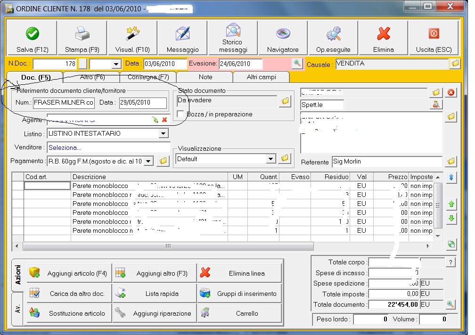This screenshot has height=335, width=475.
Task: Click Elimina linea button
Action: [239, 273]
